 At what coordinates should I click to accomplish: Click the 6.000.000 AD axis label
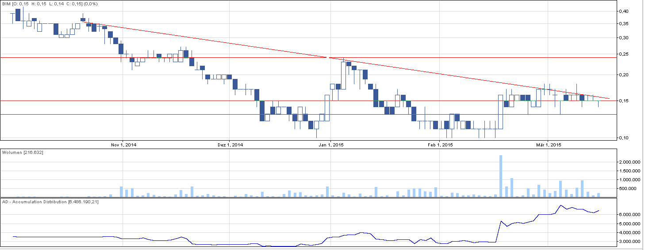[x=629, y=215]
